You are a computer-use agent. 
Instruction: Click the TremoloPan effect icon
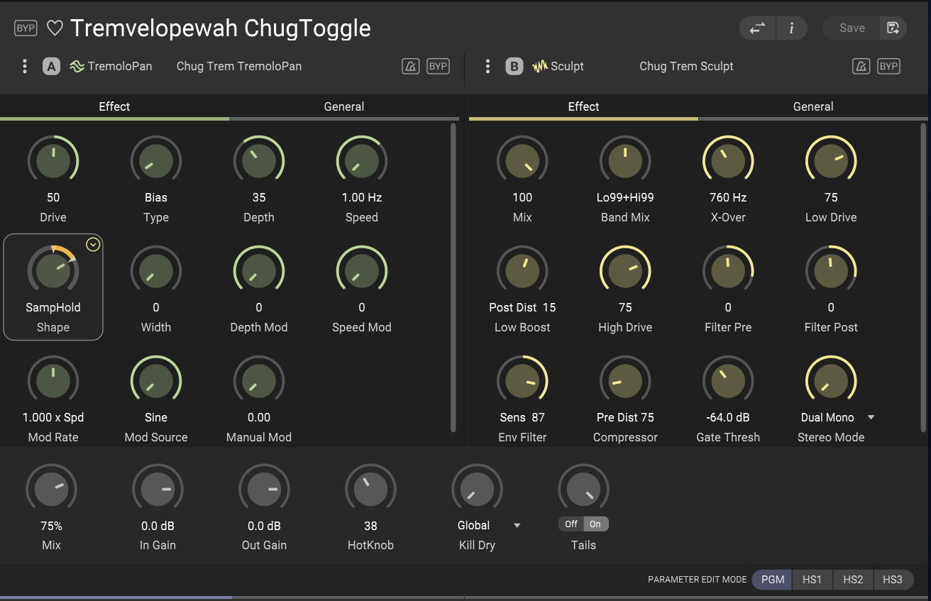coord(77,67)
